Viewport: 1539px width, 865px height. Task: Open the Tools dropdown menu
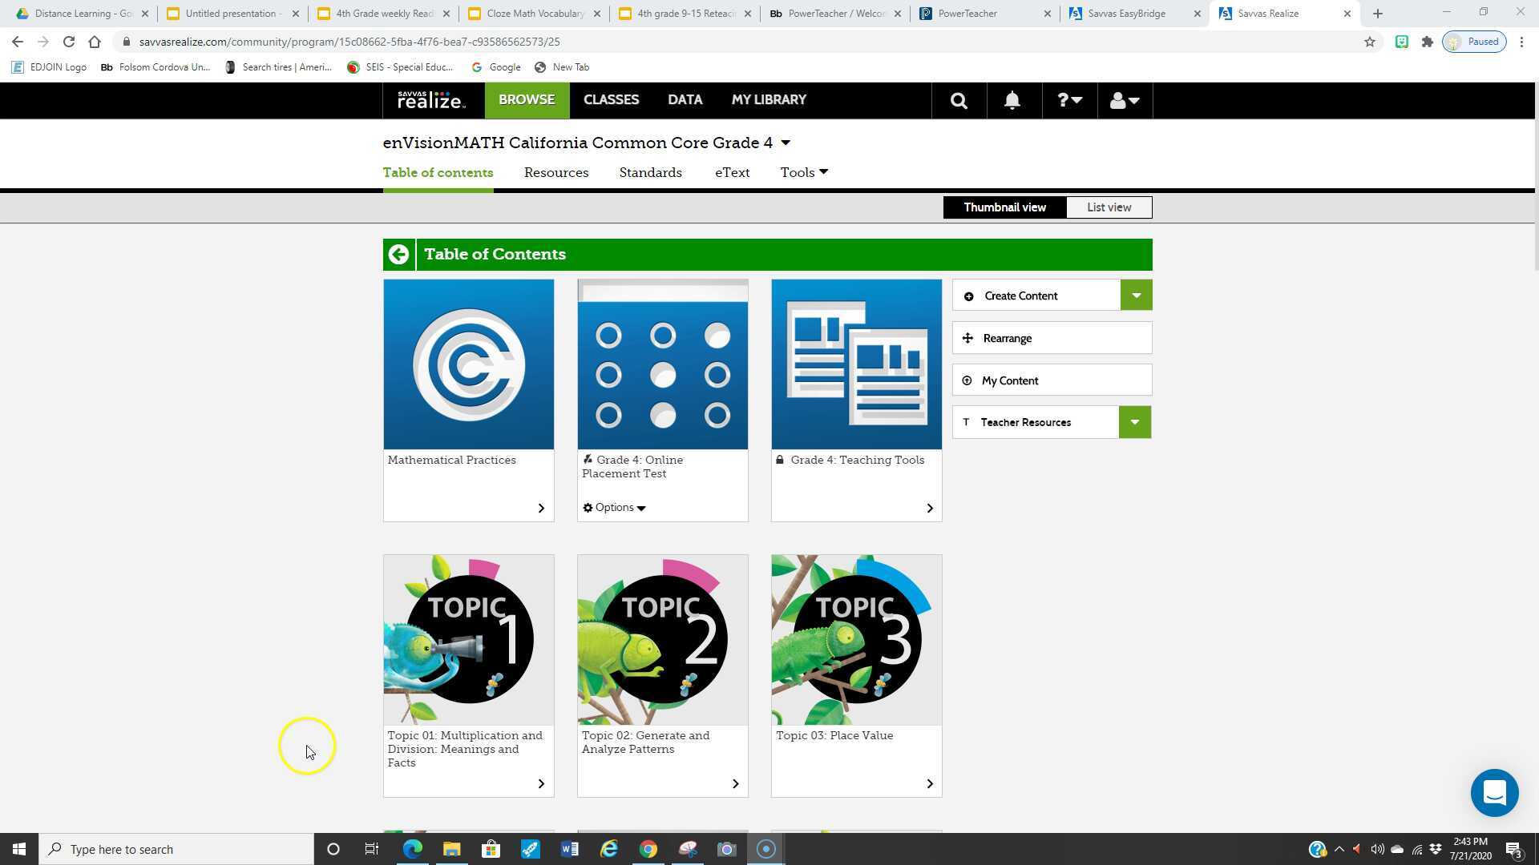(x=802, y=172)
